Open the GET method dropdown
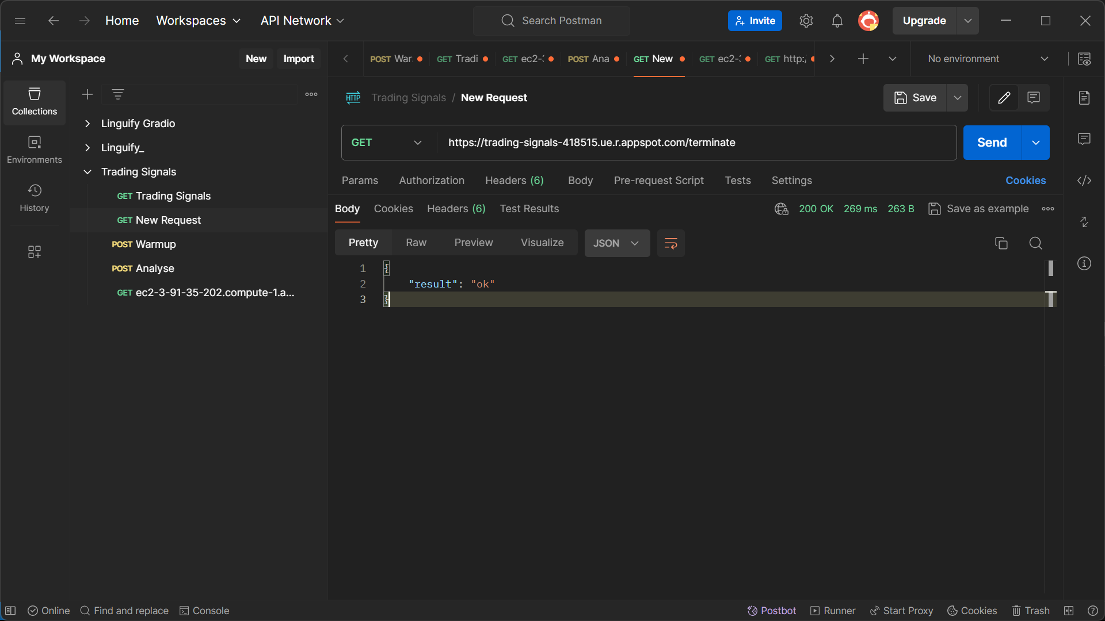This screenshot has height=621, width=1105. click(x=387, y=143)
